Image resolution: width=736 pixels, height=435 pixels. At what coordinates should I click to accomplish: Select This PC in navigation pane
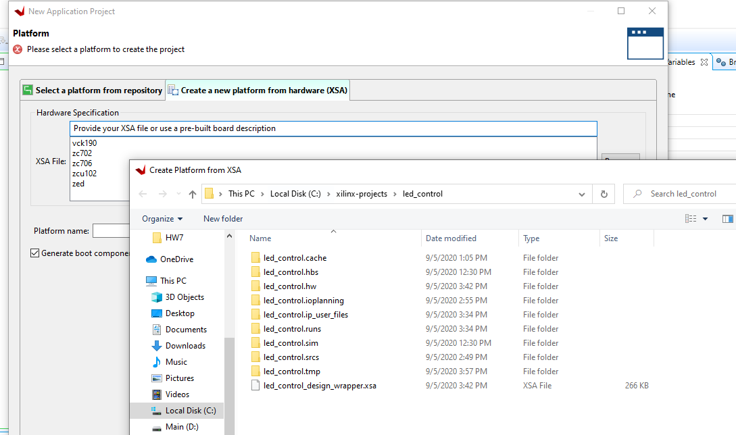tap(173, 280)
